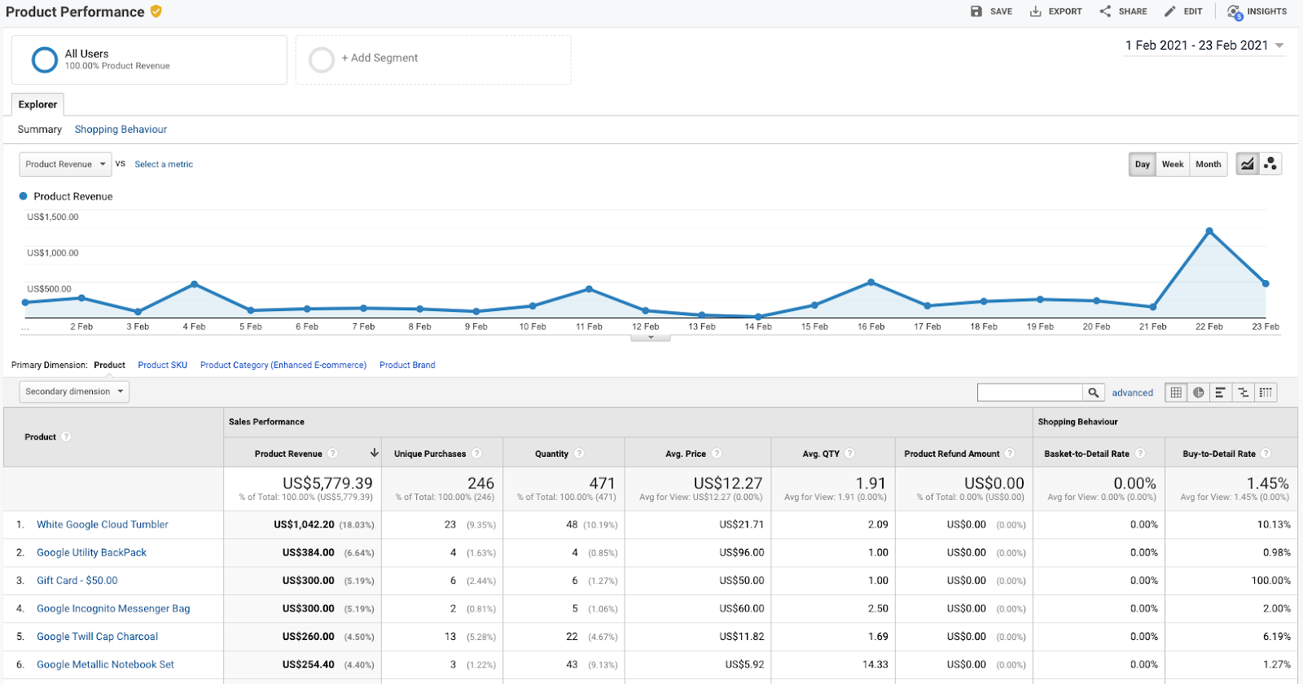
Task: Sort table by Unique Purchases header
Action: (430, 454)
